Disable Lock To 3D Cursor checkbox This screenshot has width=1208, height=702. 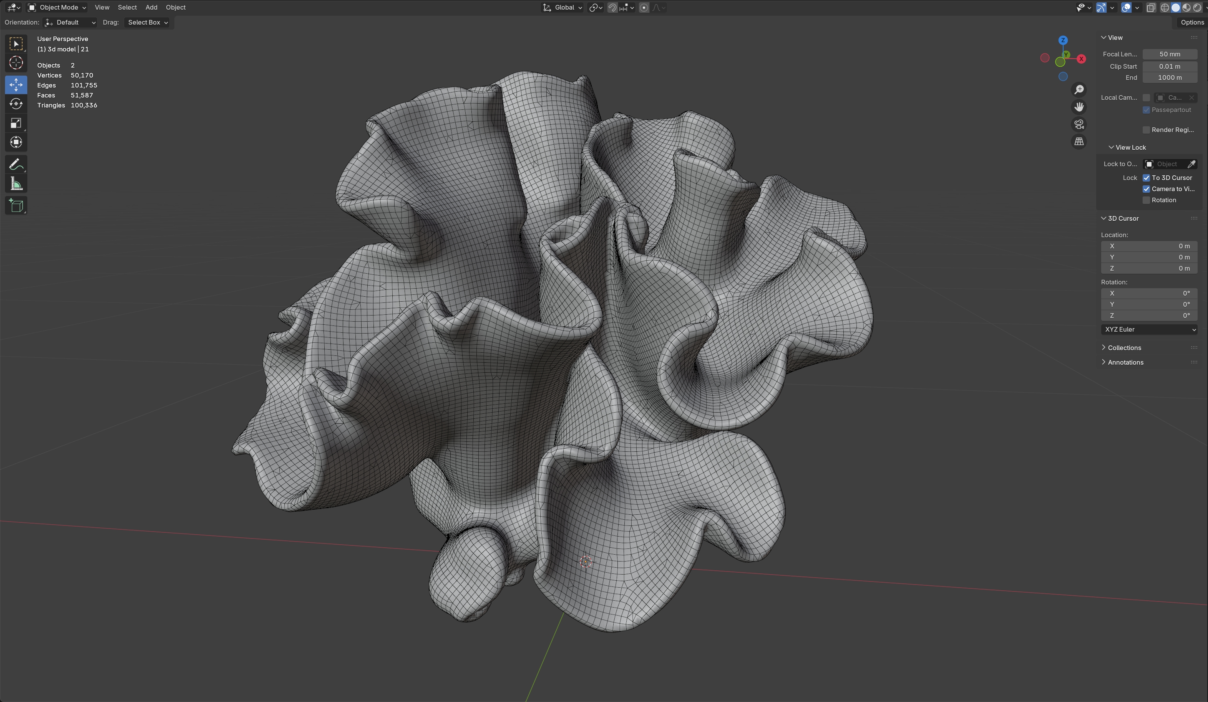coord(1146,178)
